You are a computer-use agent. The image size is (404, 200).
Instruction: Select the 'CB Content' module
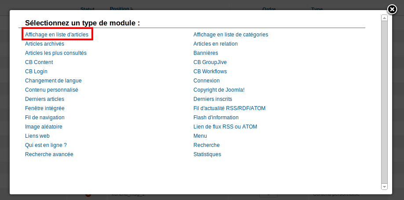click(x=39, y=62)
